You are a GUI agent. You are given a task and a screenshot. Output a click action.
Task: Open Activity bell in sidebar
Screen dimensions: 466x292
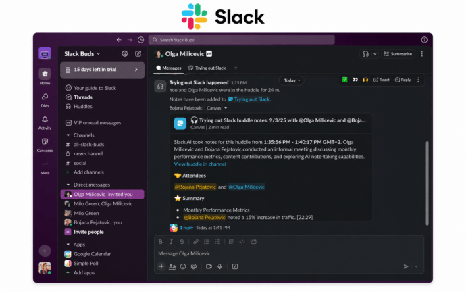click(45, 122)
